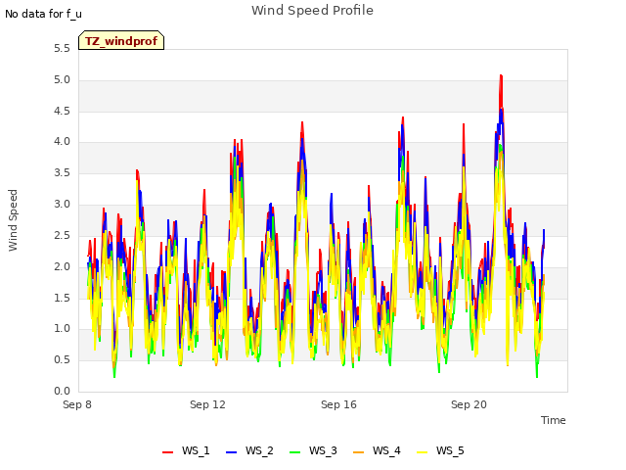Screen dimensions: 626x470
Task: Click the 2.0 y-axis tick label
Action: coord(62,266)
